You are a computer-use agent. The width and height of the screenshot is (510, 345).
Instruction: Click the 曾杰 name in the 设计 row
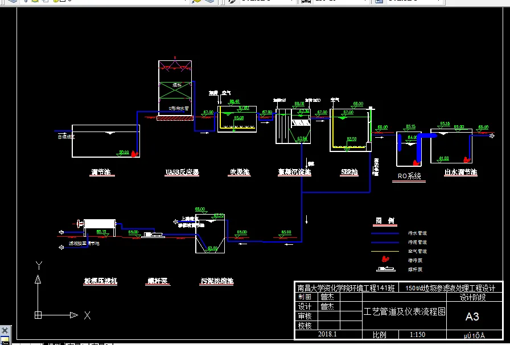pyautogui.click(x=327, y=306)
